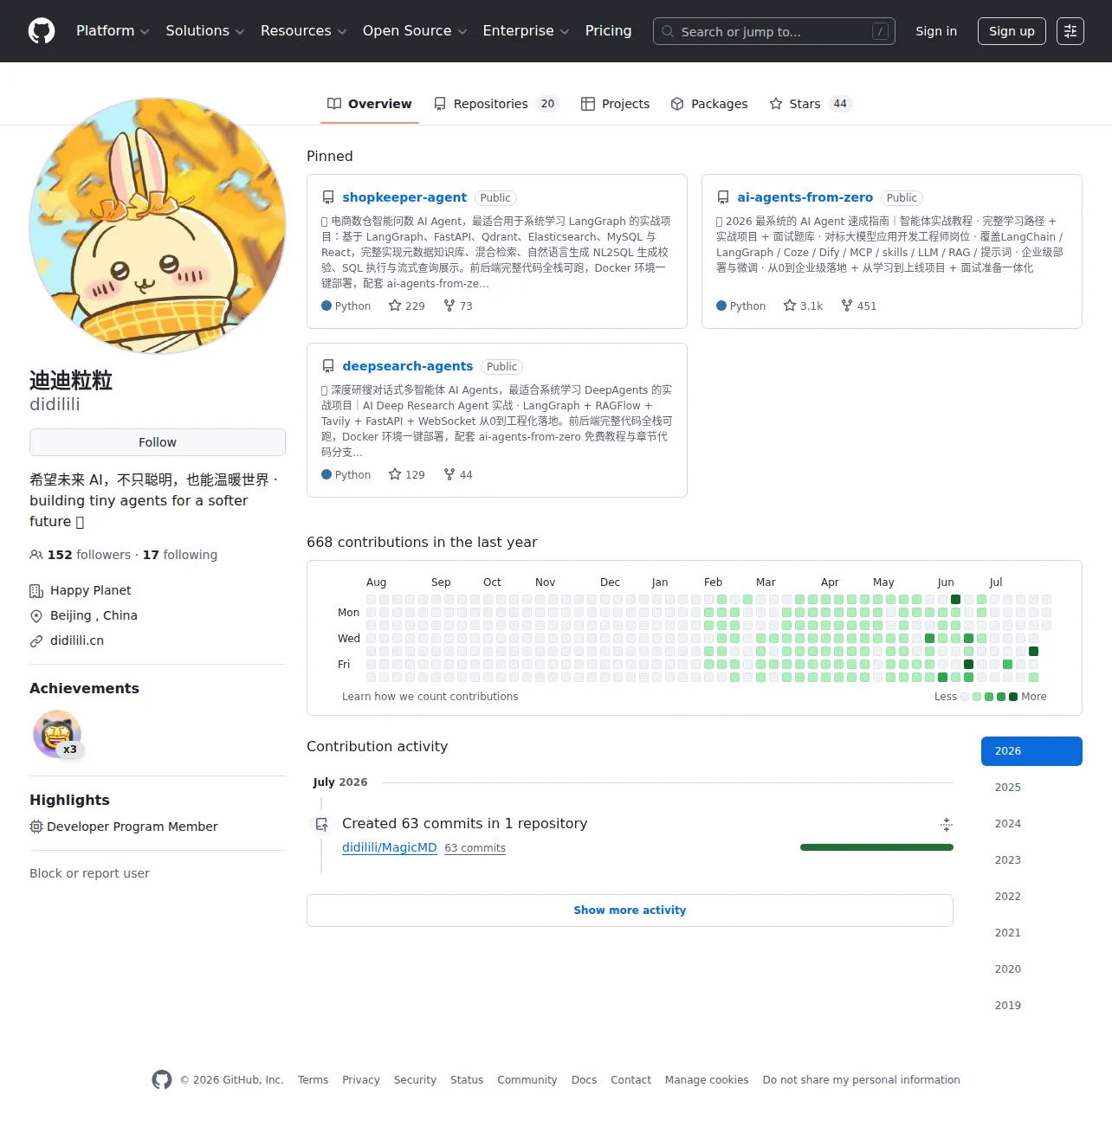Click the repo icon beside shopkeeper-agent
Viewport: 1112px width, 1126px height.
pos(328,197)
